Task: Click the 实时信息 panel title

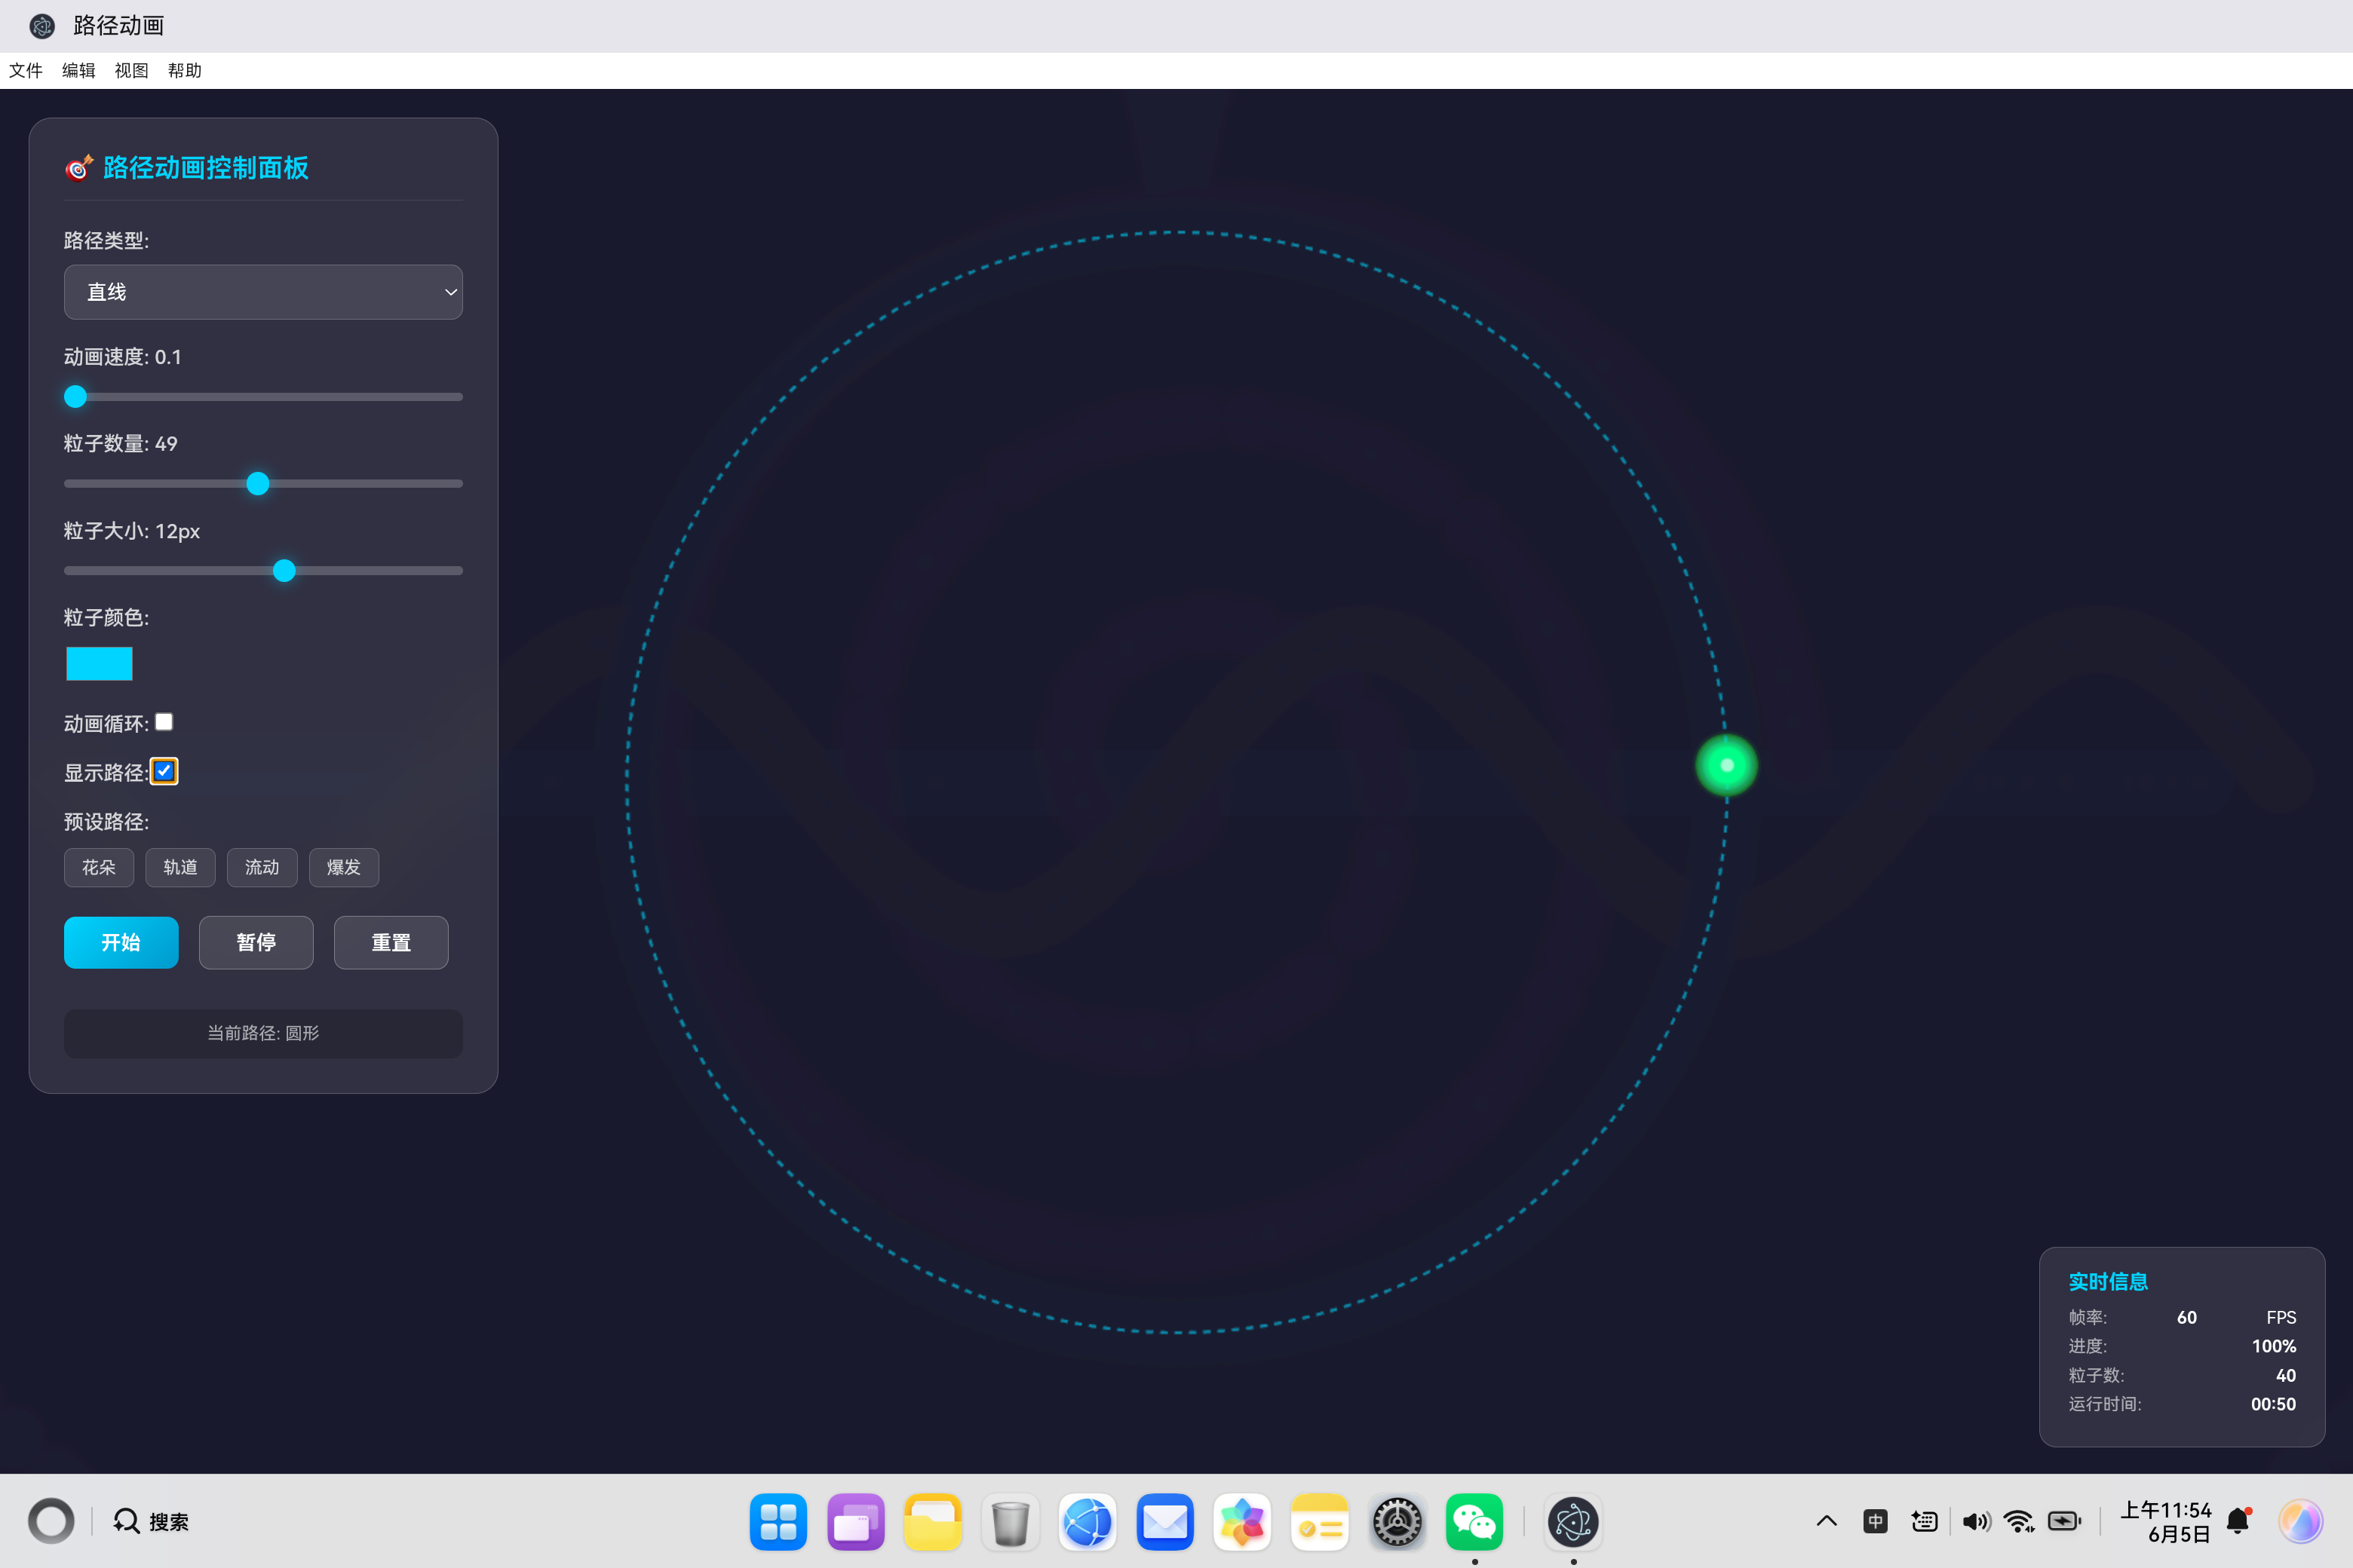Action: [2108, 1281]
